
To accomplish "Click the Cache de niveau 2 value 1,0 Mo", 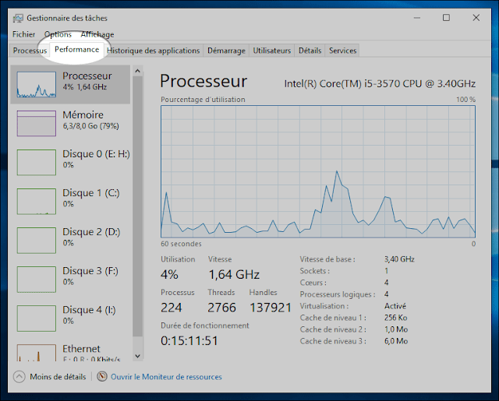I will coord(396,329).
